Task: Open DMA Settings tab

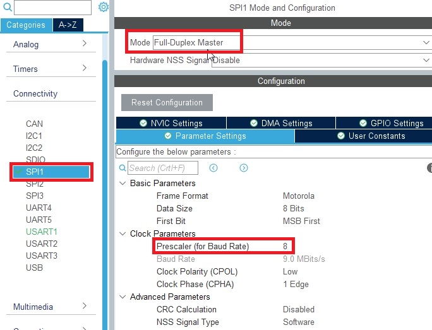Action: pyautogui.click(x=281, y=123)
